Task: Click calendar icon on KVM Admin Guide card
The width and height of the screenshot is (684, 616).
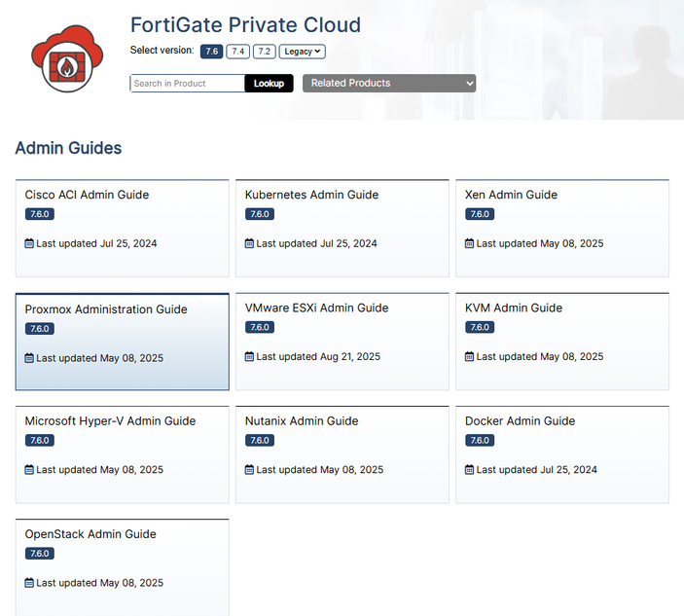Action: click(x=470, y=356)
